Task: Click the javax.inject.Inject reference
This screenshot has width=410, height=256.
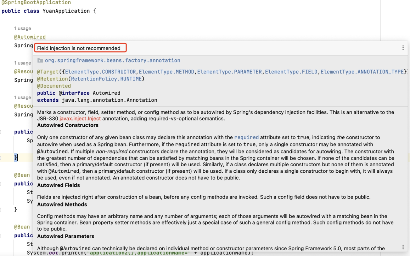Action: tap(80, 119)
